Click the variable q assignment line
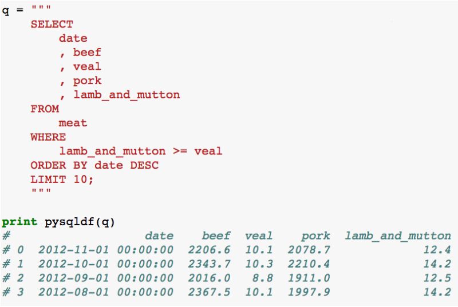This screenshot has width=458, height=307. (x=26, y=10)
